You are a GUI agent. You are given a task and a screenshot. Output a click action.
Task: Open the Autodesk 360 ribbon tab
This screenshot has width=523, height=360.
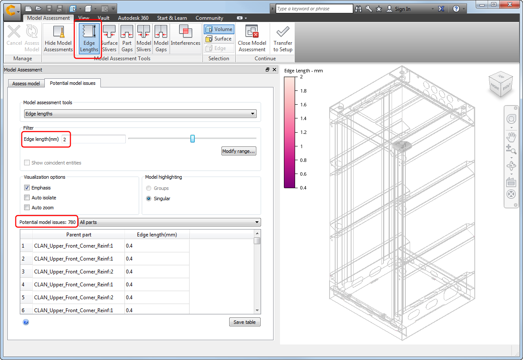click(x=134, y=18)
